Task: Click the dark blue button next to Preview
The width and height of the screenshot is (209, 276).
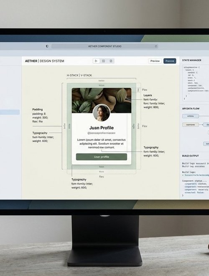Action: [x=170, y=61]
